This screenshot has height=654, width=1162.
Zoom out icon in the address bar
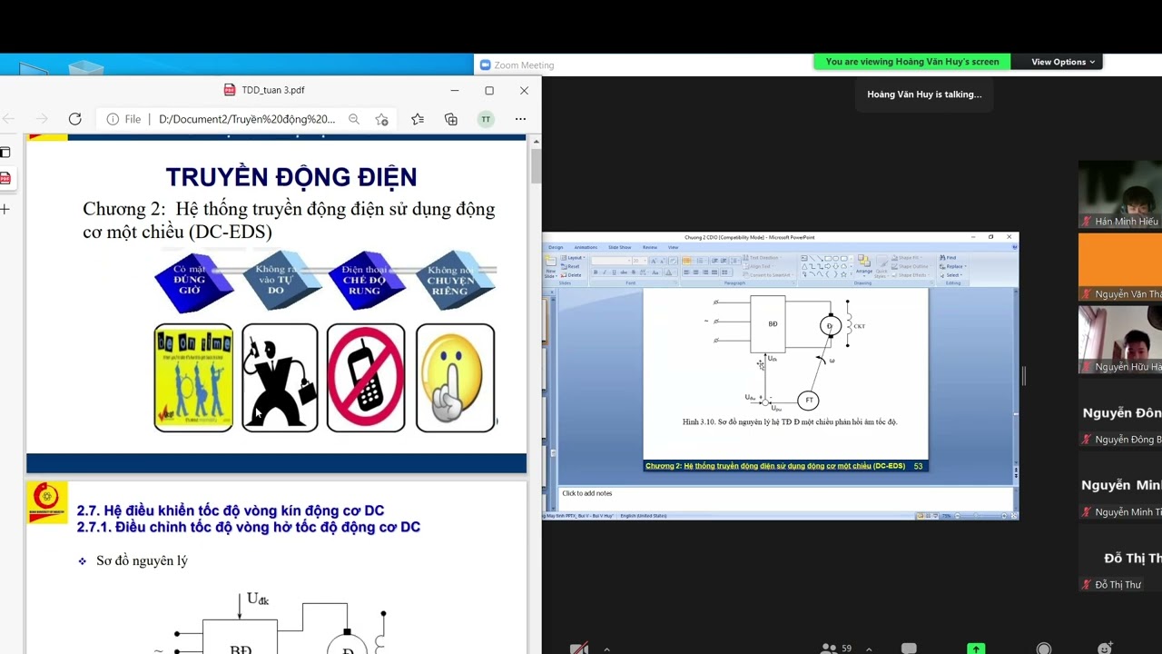[x=354, y=119]
